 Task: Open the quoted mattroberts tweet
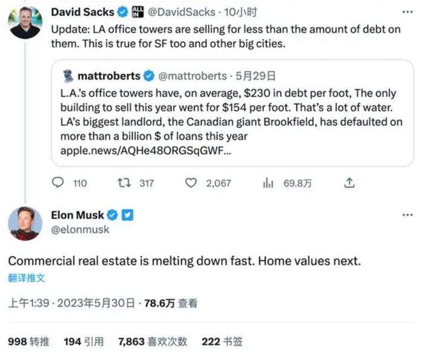click(x=232, y=113)
